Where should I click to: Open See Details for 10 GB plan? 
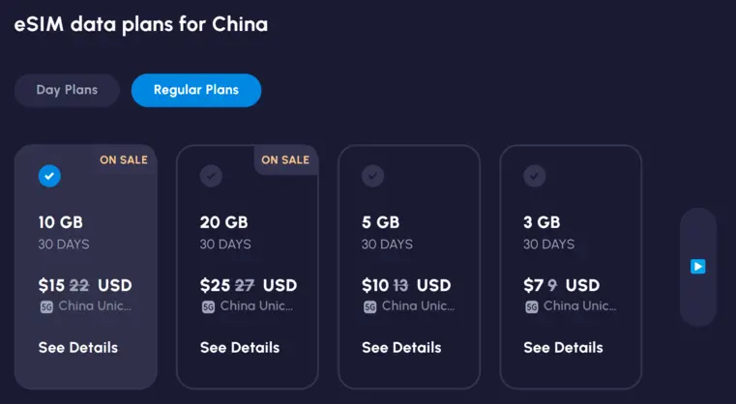point(78,347)
